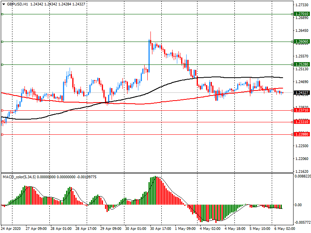The height and width of the screenshot is (233, 311).
Task: Click the 24 Apr 2020 date label
Action: [x=11, y=229]
